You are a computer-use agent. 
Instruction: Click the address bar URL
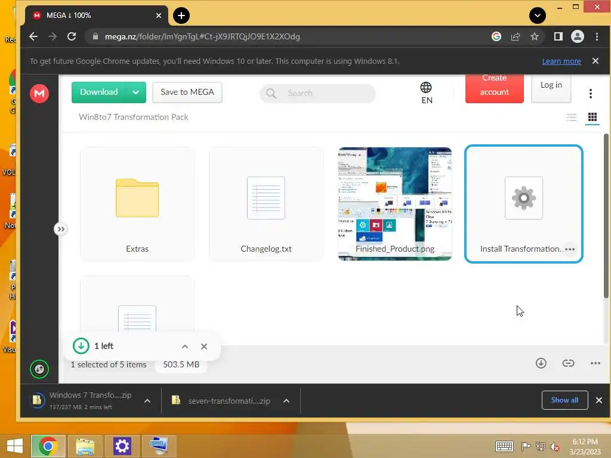202,36
